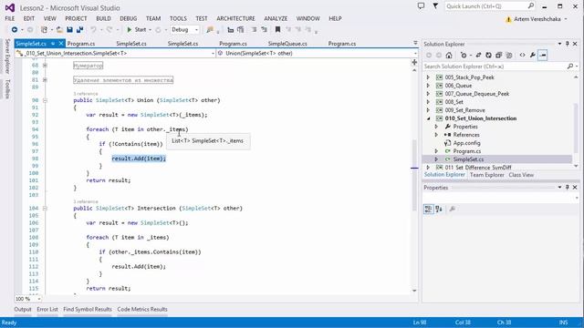Open the document tabs overflow dropdown
This screenshot has height=328, width=584.
[x=415, y=44]
